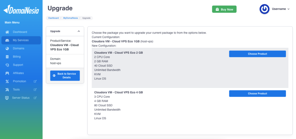
Task: Click external-link icon beside Tools
Action: (x=35, y=90)
